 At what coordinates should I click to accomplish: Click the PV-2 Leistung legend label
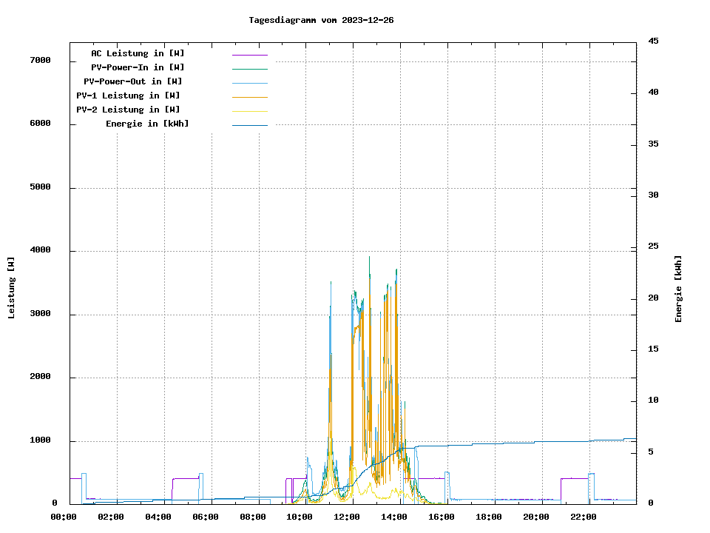[128, 110]
